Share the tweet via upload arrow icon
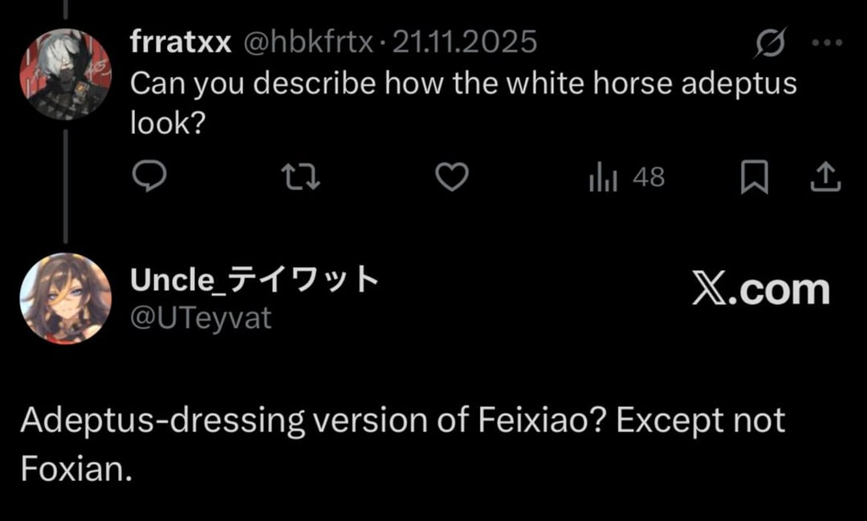The image size is (867, 521). [x=825, y=178]
